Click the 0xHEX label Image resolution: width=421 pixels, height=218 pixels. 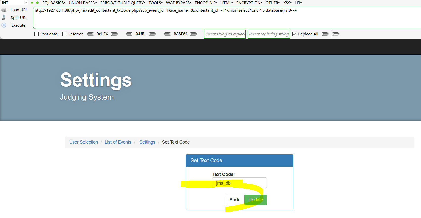pyautogui.click(x=102, y=34)
